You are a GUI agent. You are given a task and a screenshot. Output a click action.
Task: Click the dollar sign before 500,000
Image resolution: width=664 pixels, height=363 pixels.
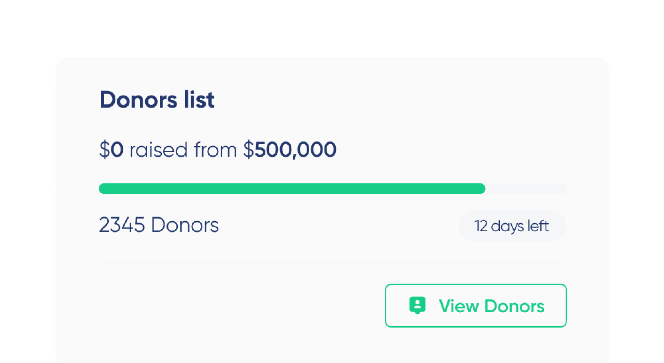(249, 149)
